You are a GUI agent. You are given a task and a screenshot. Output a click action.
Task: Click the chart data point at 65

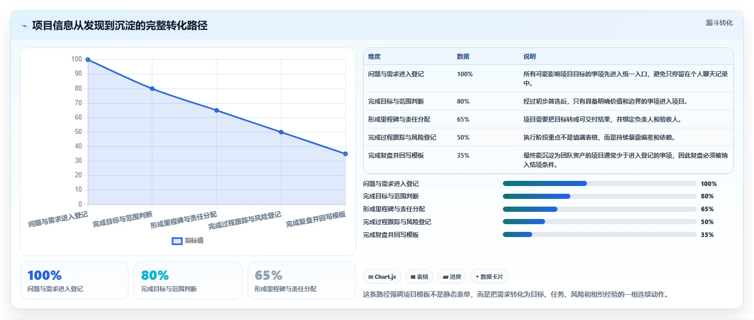tap(217, 110)
